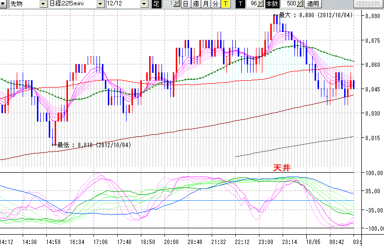
Task: Switch chart to weekly bars with 週
Action: tap(195, 4)
